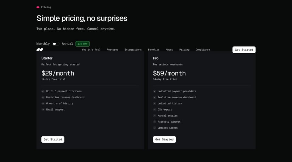292x162 pixels.
Task: Click checkmark next to Manual entries
Action: point(155,116)
